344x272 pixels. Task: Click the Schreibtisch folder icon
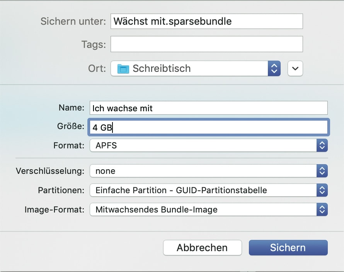[123, 69]
